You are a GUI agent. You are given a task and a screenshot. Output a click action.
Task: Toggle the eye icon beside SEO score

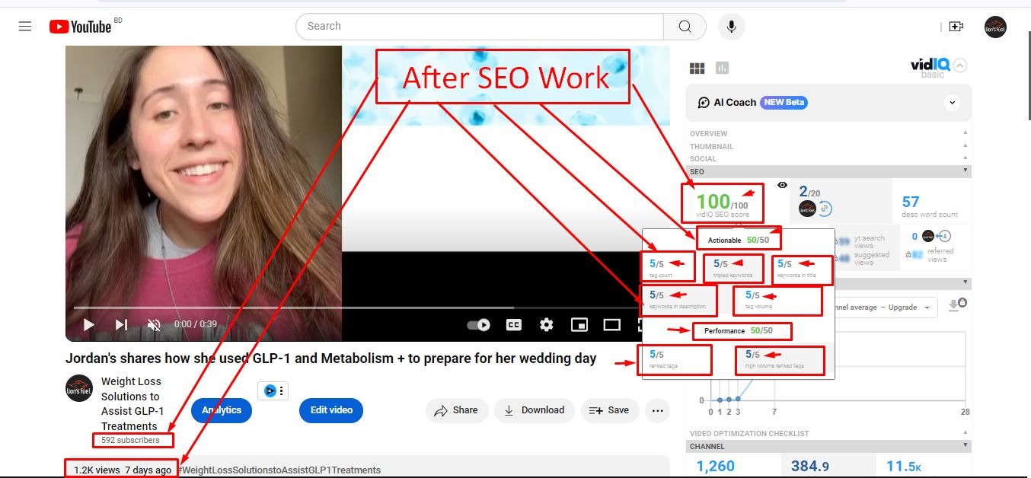(x=782, y=185)
